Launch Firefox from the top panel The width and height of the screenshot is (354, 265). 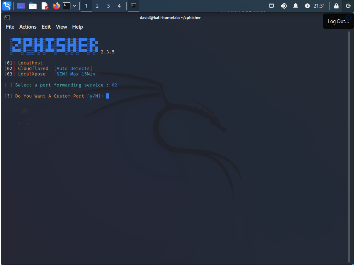[x=56, y=6]
